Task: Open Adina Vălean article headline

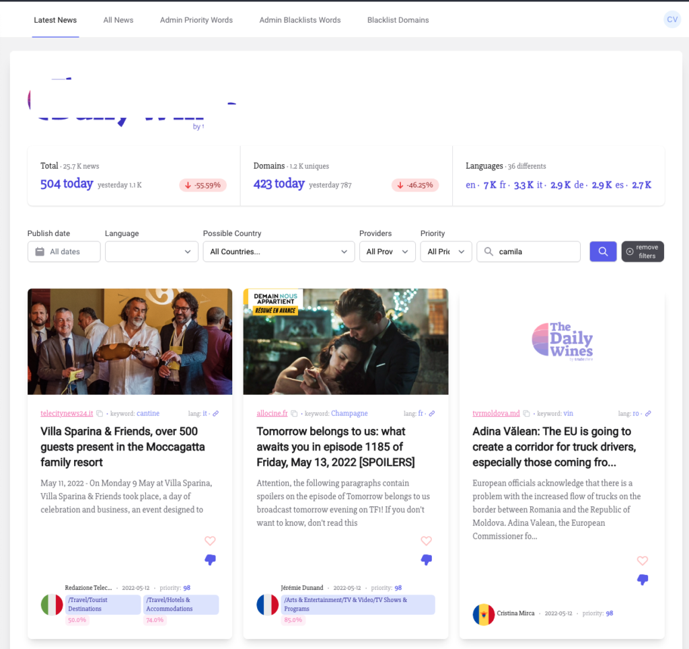Action: click(x=554, y=447)
